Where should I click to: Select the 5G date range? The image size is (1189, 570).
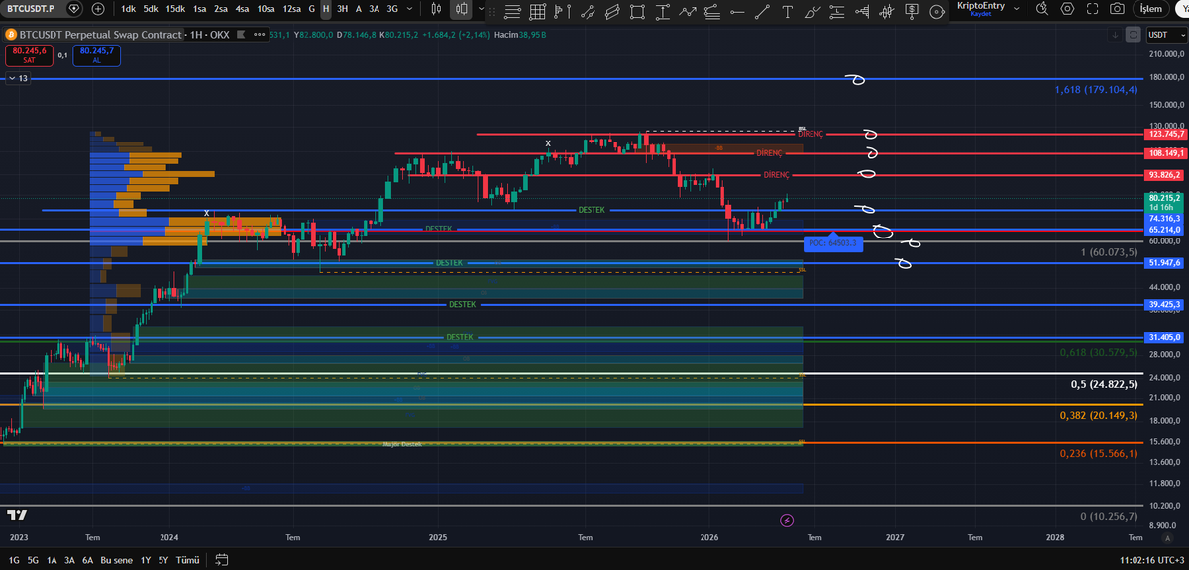tap(33, 560)
